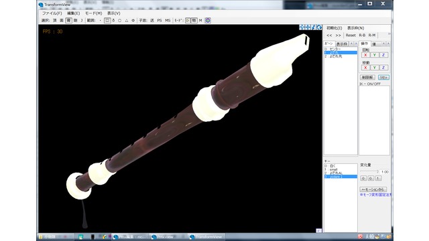Click the tab scroll arrow beside 表示枠 tab
The height and width of the screenshot is (241, 429).
pos(351,44)
